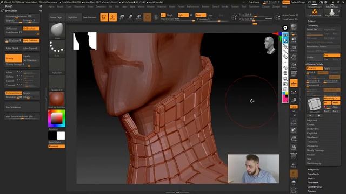Image resolution: width=346 pixels, height=194 pixels.
Task: Click the lock camera icon in right shelf
Action: pyautogui.click(x=294, y=100)
